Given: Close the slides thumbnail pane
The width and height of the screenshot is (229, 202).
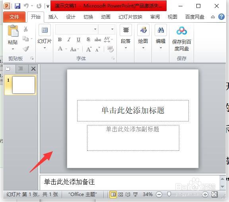Looking at the screenshot, I should click(33, 69).
